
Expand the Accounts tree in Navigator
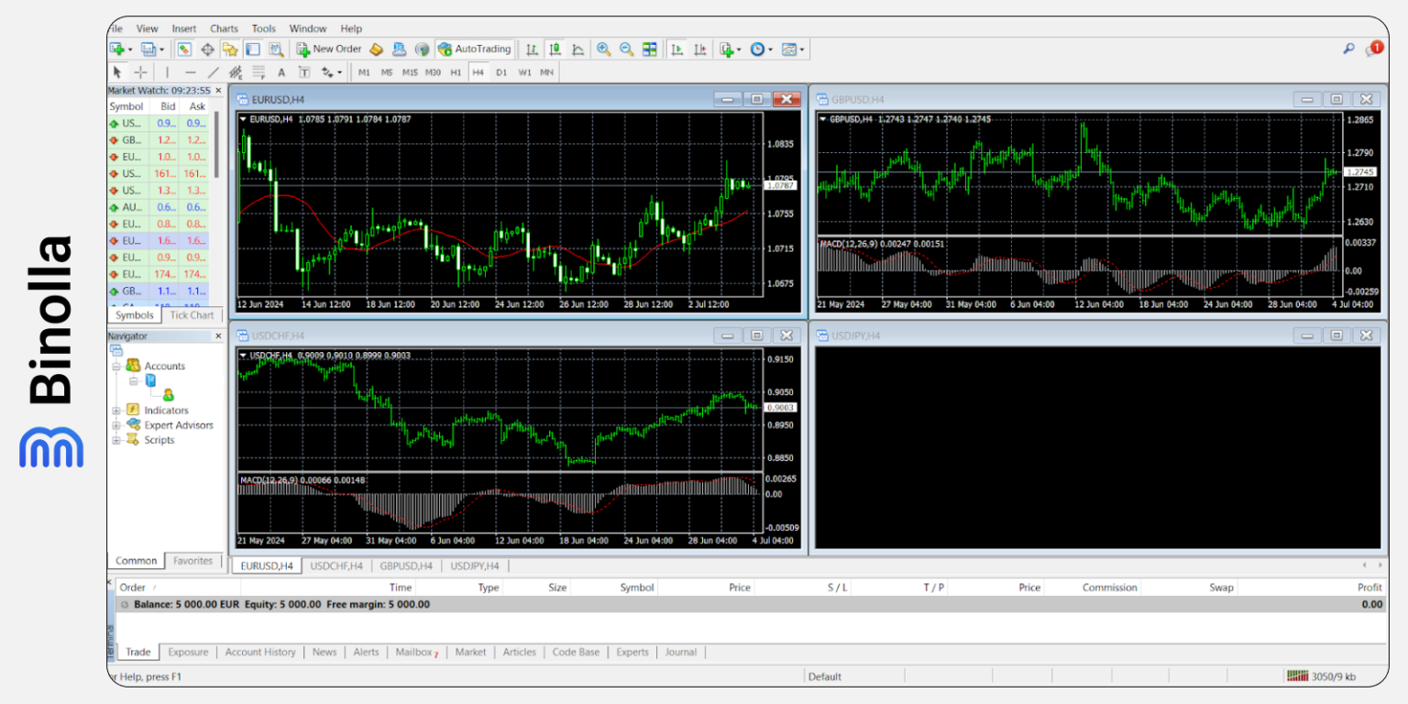click(x=117, y=366)
